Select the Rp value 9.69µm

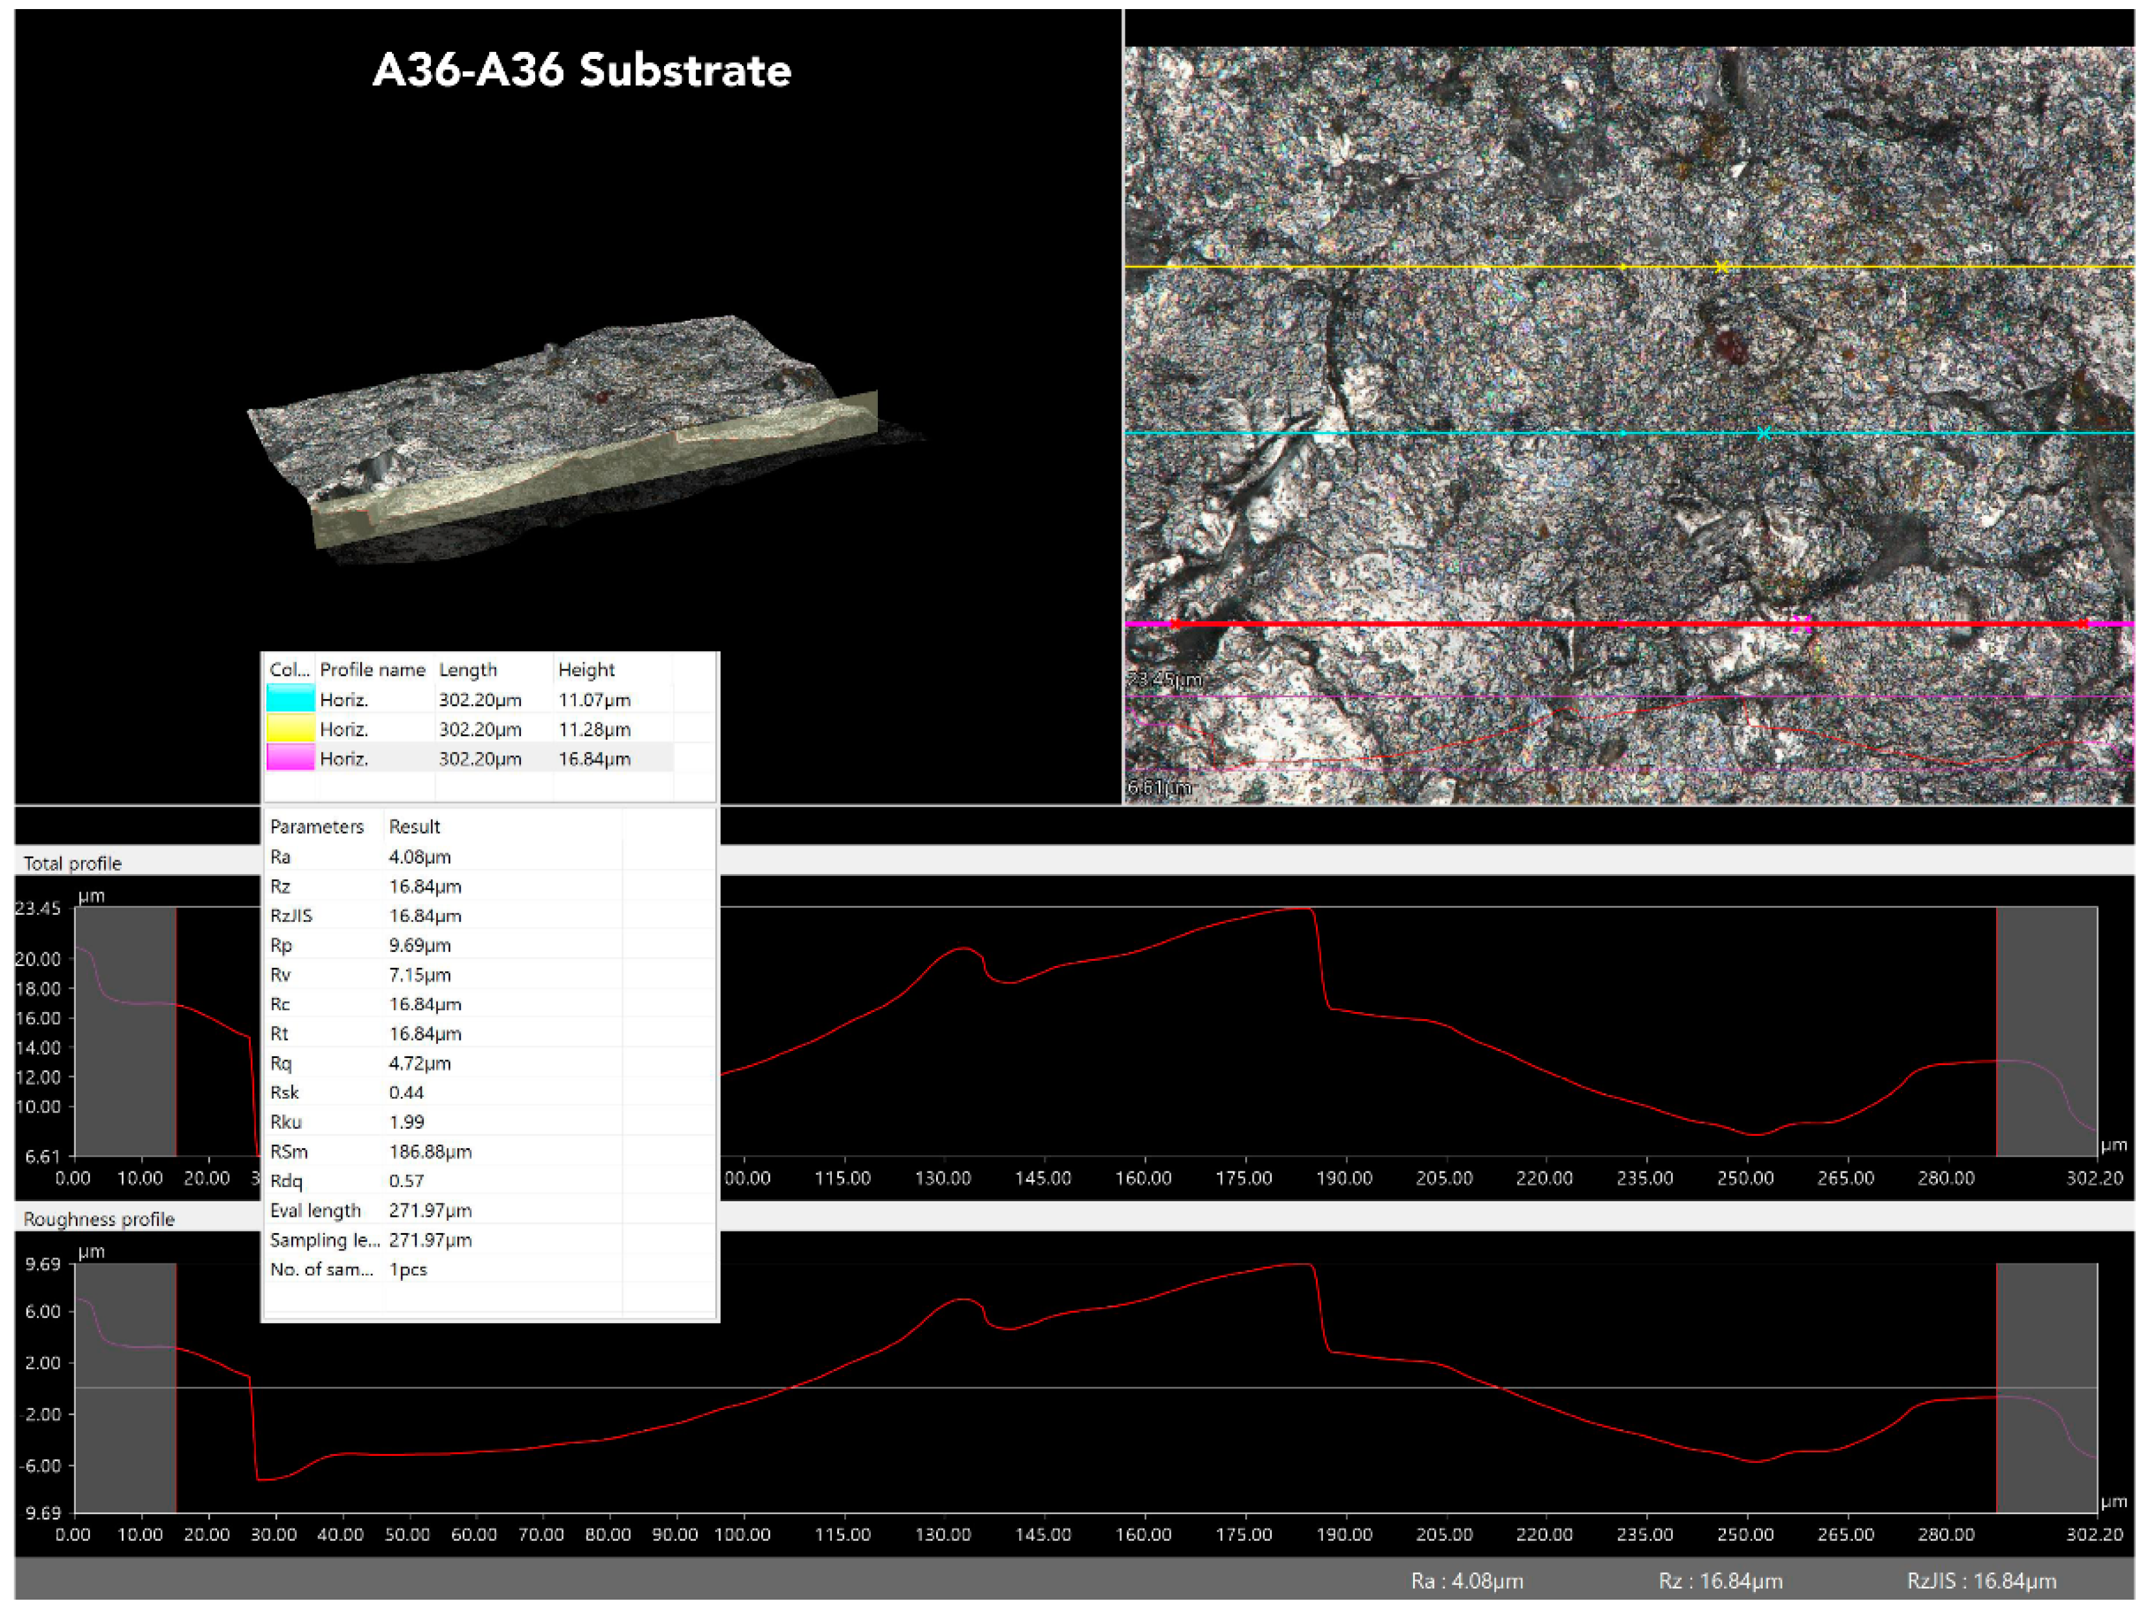420,945
